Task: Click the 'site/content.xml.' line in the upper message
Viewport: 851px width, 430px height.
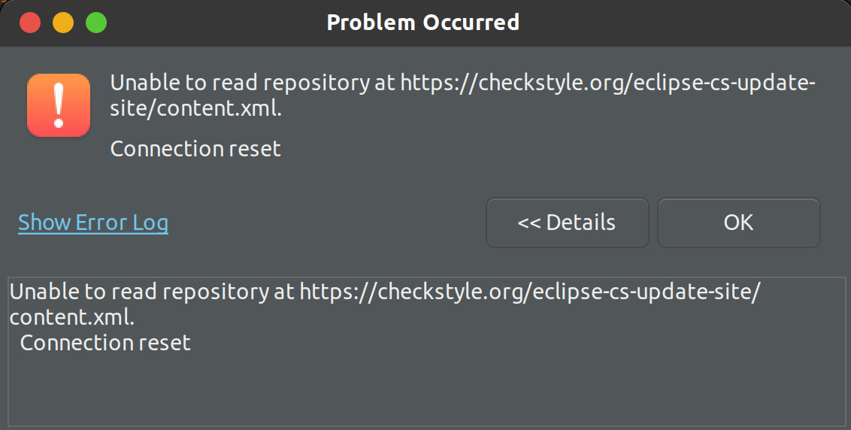Action: [x=196, y=108]
